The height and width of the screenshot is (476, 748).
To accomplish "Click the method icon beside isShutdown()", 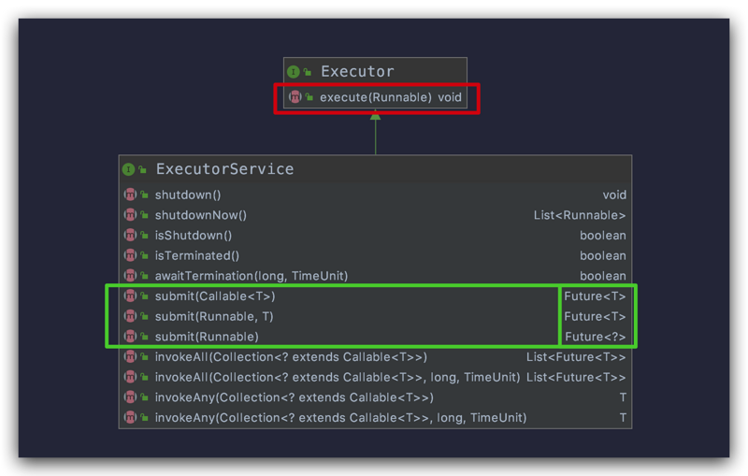I will pyautogui.click(x=130, y=236).
